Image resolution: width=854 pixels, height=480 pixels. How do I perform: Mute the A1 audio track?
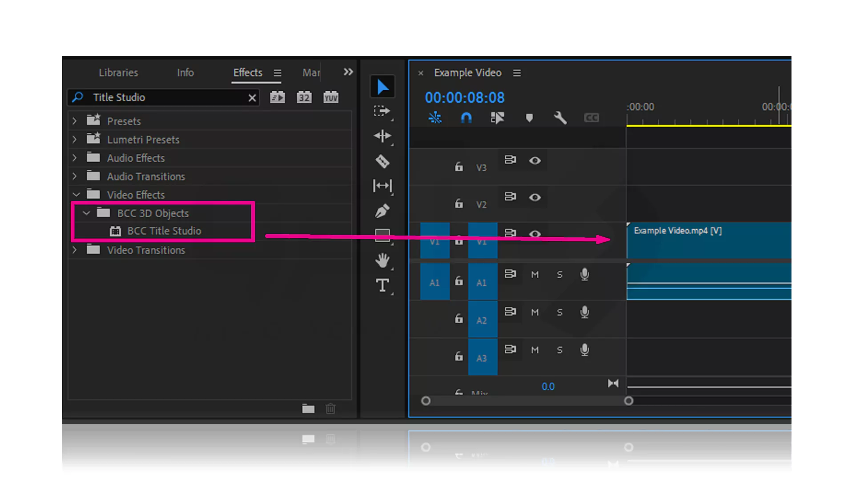pos(535,275)
